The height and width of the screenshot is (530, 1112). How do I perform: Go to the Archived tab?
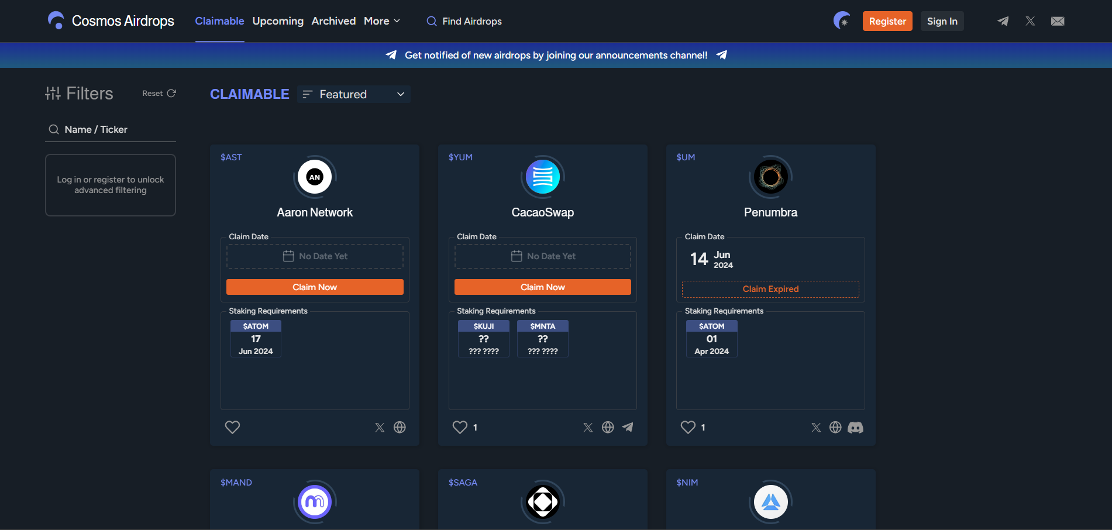click(333, 21)
